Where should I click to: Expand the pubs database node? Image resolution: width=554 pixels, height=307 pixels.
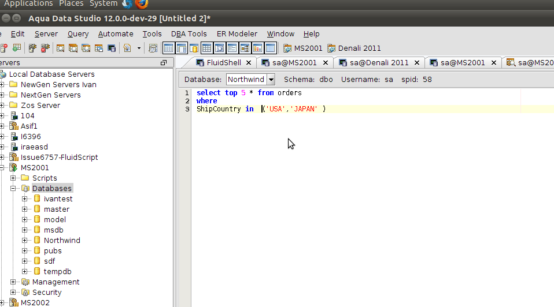click(x=25, y=250)
